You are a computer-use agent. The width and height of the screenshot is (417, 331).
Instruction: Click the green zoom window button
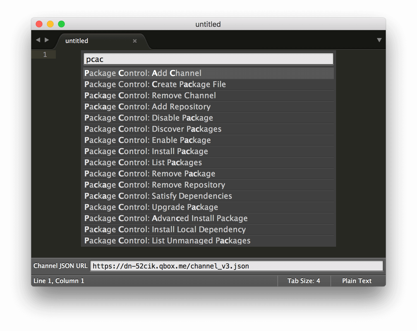[x=61, y=24]
